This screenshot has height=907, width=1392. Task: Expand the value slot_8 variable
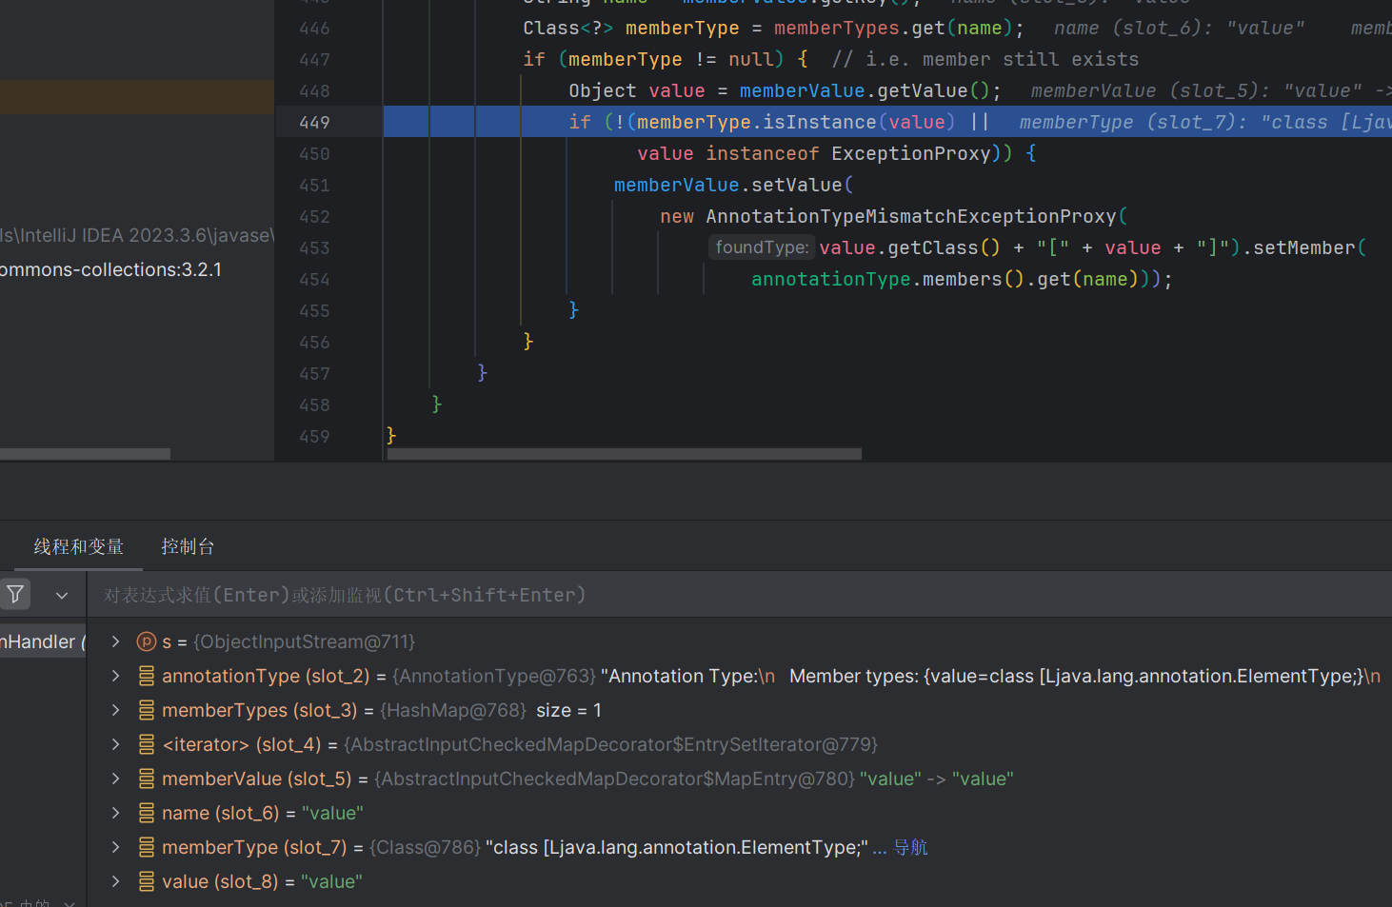[x=116, y=882]
